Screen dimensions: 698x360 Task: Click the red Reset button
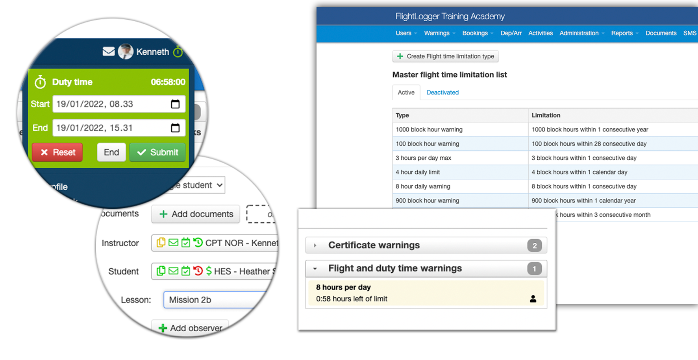[57, 152]
